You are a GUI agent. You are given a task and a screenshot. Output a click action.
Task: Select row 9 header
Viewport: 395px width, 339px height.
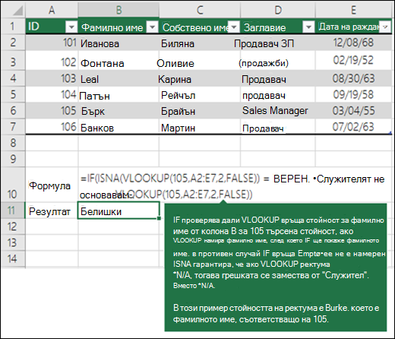coord(13,159)
